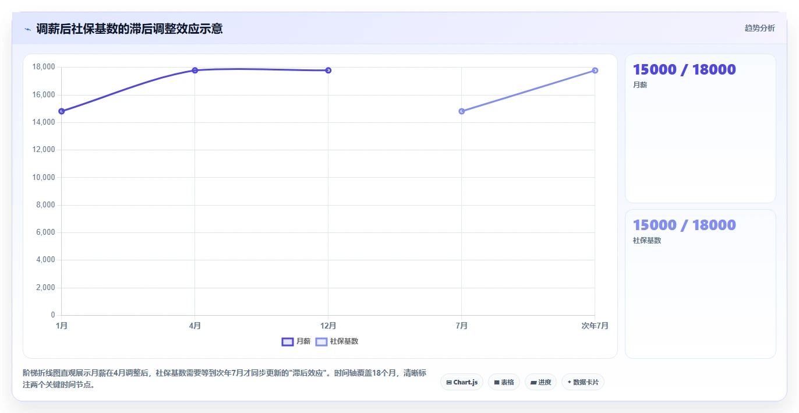799x413 pixels.
Task: Click the 4月 x-axis label
Action: pyautogui.click(x=195, y=326)
